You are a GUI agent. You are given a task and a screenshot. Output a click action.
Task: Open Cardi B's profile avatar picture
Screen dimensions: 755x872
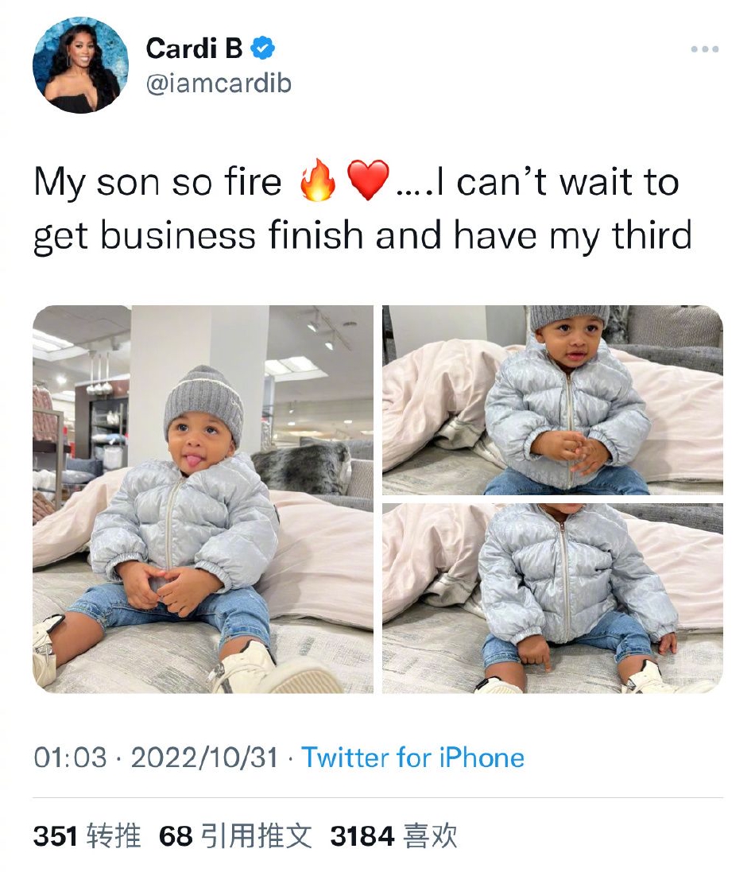pos(80,65)
